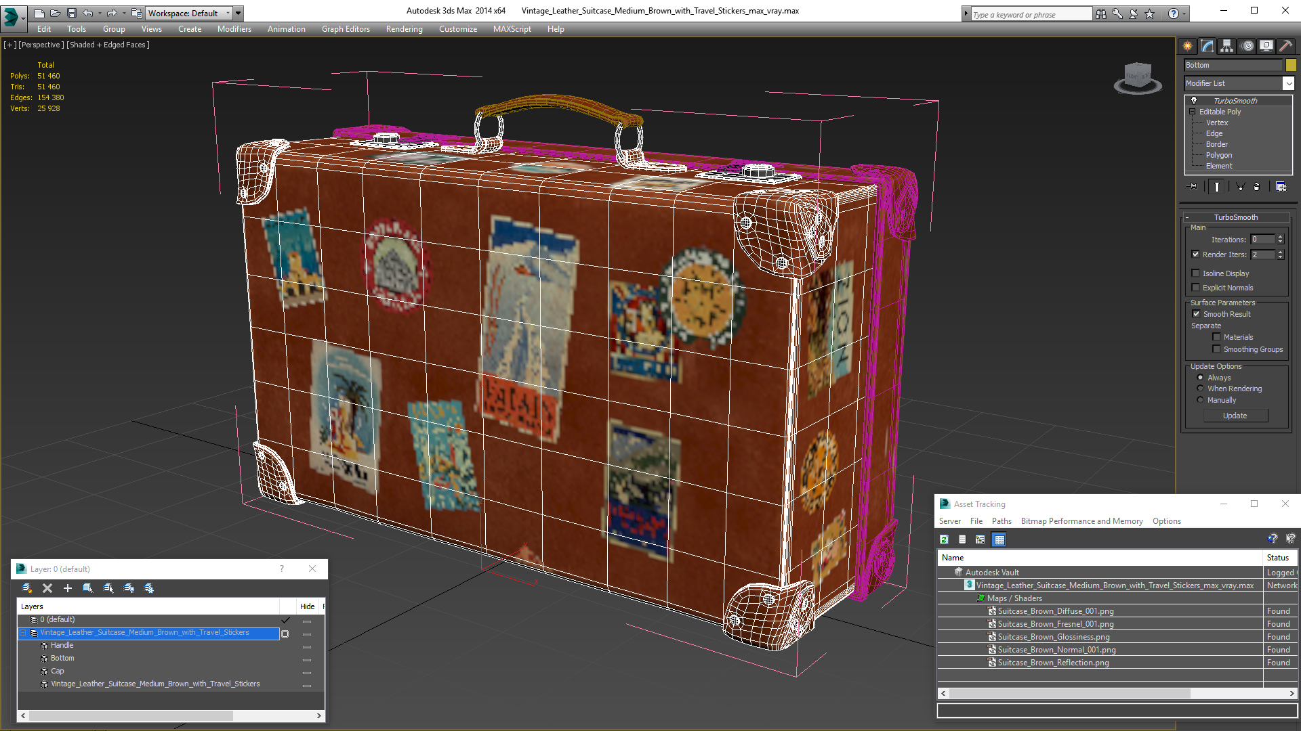Image resolution: width=1301 pixels, height=731 pixels.
Task: Toggle Render Iters checkbox
Action: pos(1195,254)
